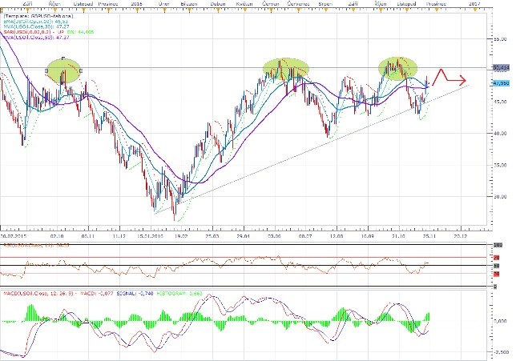Click the 50,414 price label on the axis
This screenshot has width=516, height=361.
point(500,69)
